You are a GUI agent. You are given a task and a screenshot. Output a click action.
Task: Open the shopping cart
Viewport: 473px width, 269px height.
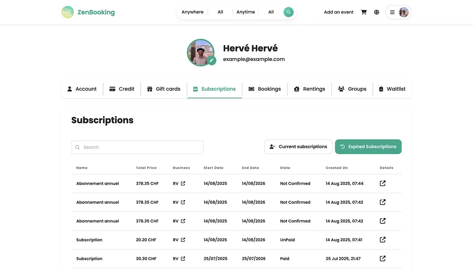coord(364,12)
